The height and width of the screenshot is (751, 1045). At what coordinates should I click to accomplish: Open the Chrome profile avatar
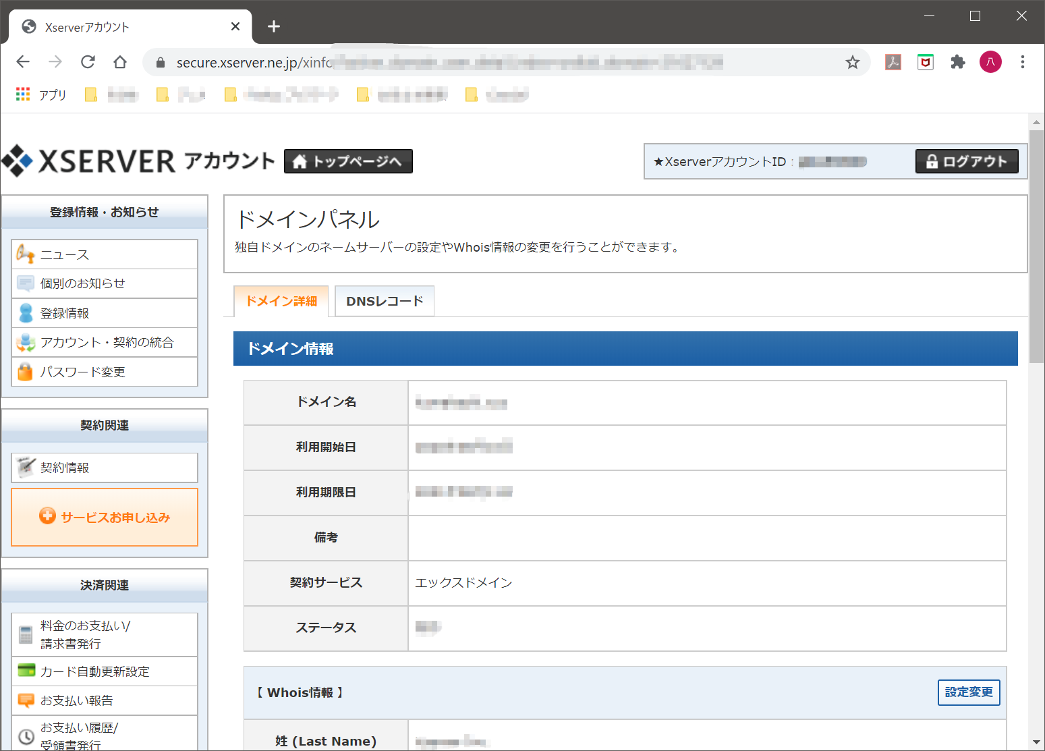click(990, 62)
